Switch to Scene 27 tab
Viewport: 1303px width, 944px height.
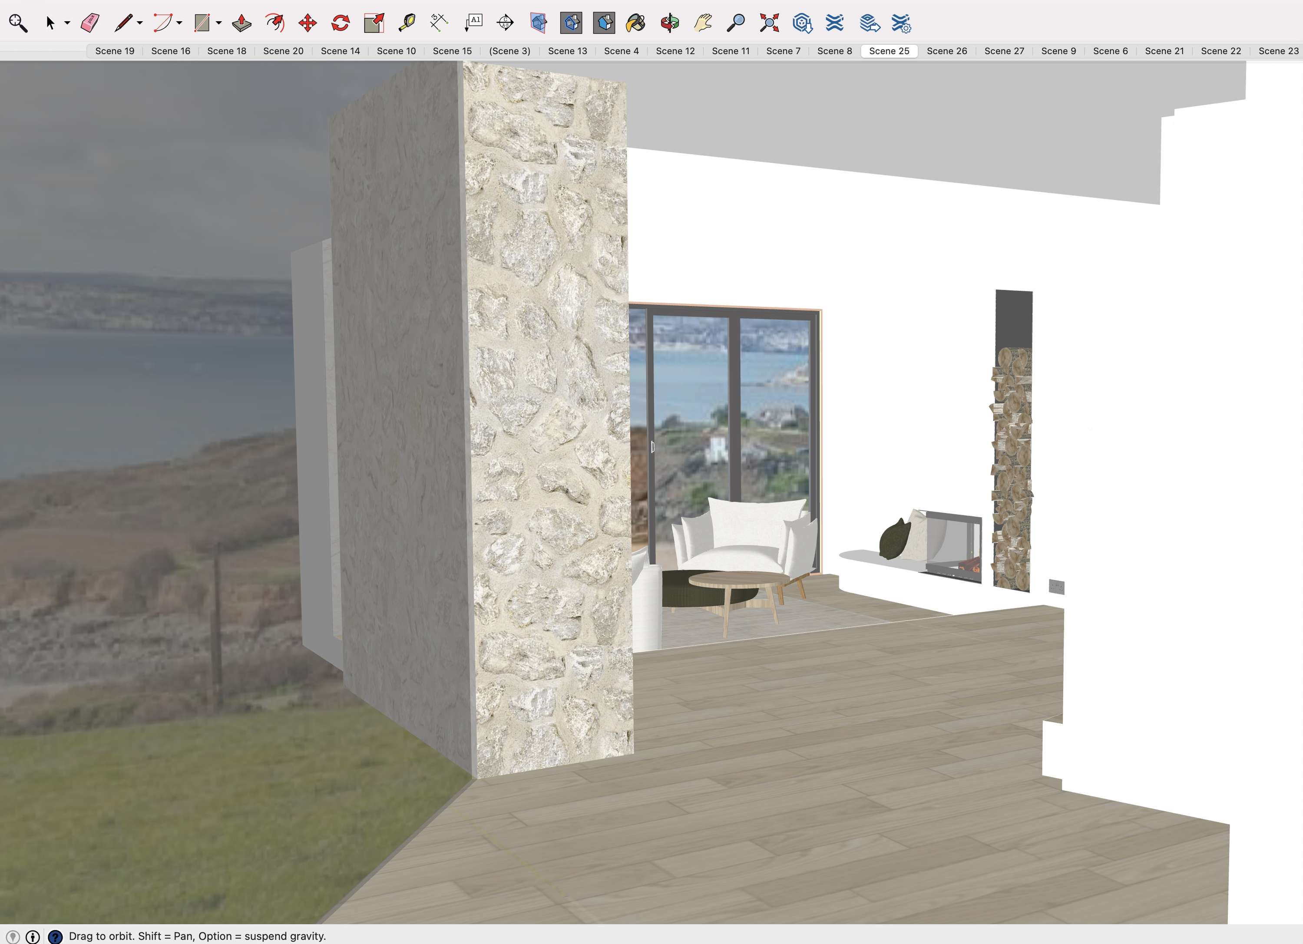coord(1004,51)
